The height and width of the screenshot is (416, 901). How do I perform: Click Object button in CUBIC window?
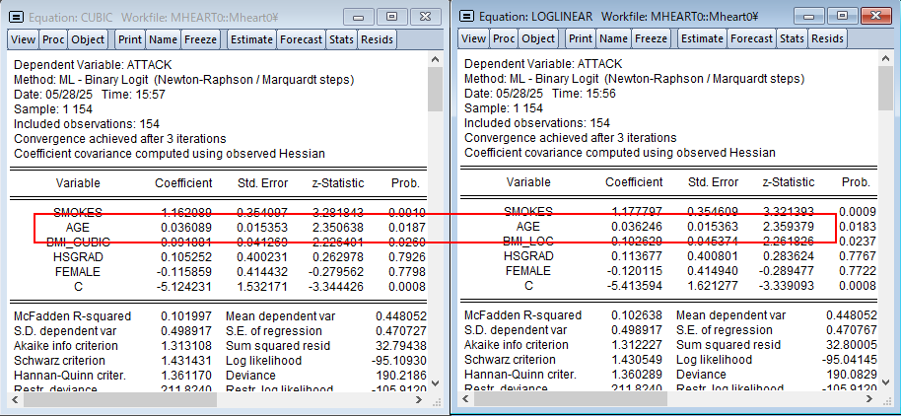click(x=88, y=39)
